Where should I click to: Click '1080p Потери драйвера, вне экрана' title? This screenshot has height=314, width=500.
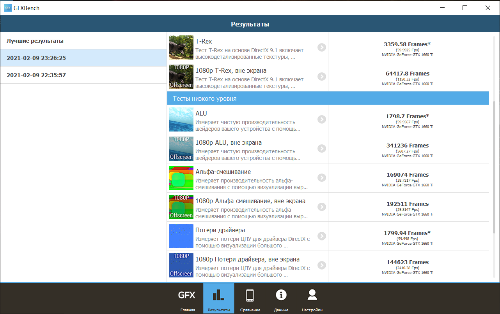pos(248,259)
